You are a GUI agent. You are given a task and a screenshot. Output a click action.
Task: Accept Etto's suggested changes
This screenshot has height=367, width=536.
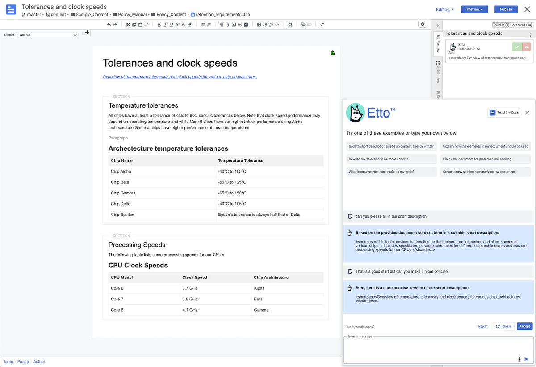pyautogui.click(x=525, y=326)
